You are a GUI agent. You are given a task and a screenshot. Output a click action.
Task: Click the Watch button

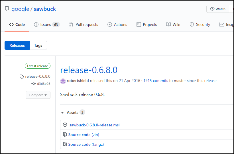point(218,9)
